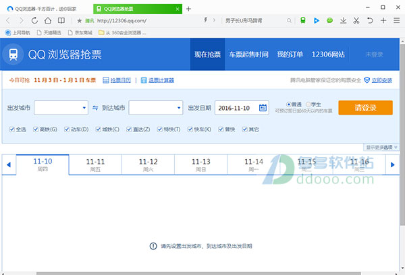Open the 抢票日历 link
This screenshot has height=275, width=405.
[121, 80]
